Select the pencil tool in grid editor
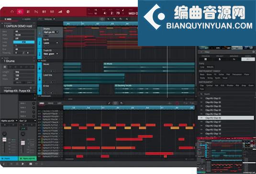 109,103
